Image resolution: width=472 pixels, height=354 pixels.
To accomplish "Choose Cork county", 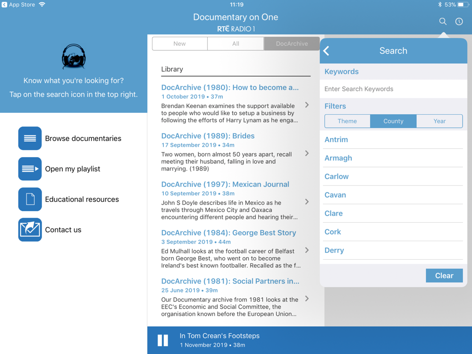I will click(x=394, y=232).
